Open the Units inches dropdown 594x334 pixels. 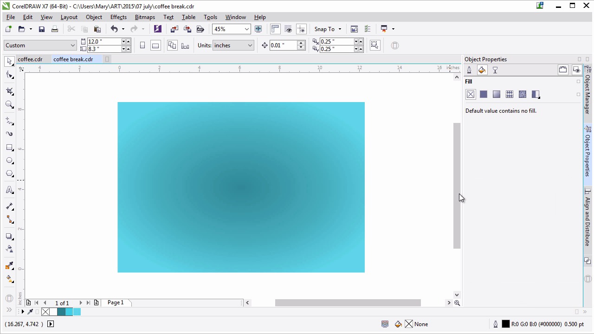pos(250,45)
